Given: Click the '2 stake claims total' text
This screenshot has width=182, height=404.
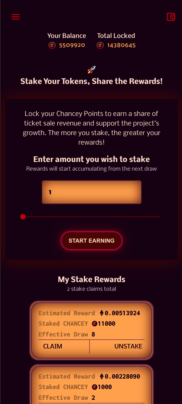Looking at the screenshot, I should 92,289.
